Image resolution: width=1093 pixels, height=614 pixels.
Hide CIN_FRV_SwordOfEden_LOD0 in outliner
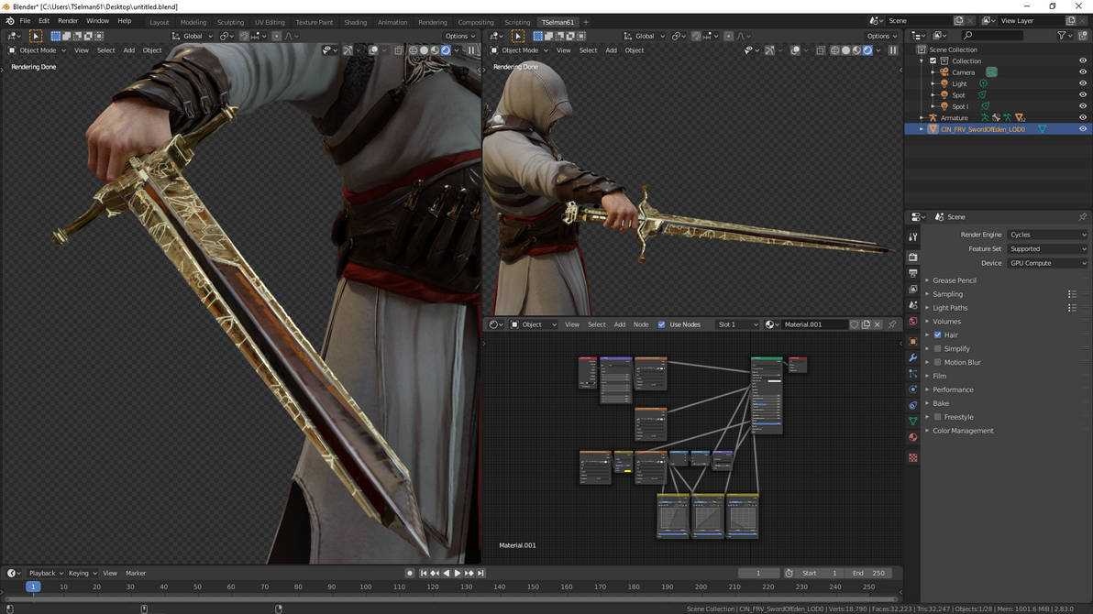(1083, 129)
